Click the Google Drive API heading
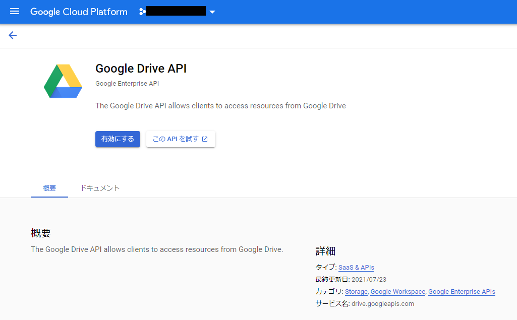Screen dimensions: 517x320 (141, 69)
